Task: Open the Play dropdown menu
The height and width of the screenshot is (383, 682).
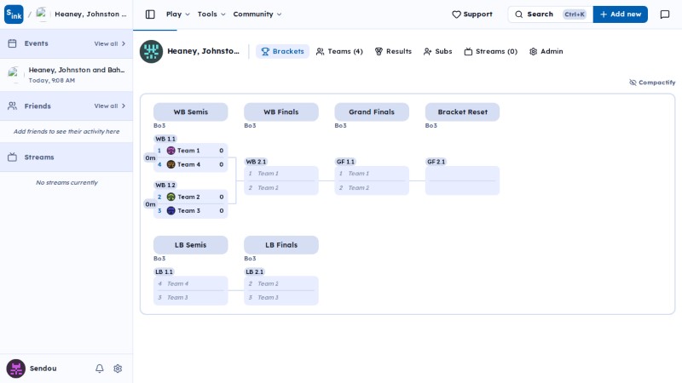Action: pyautogui.click(x=178, y=14)
